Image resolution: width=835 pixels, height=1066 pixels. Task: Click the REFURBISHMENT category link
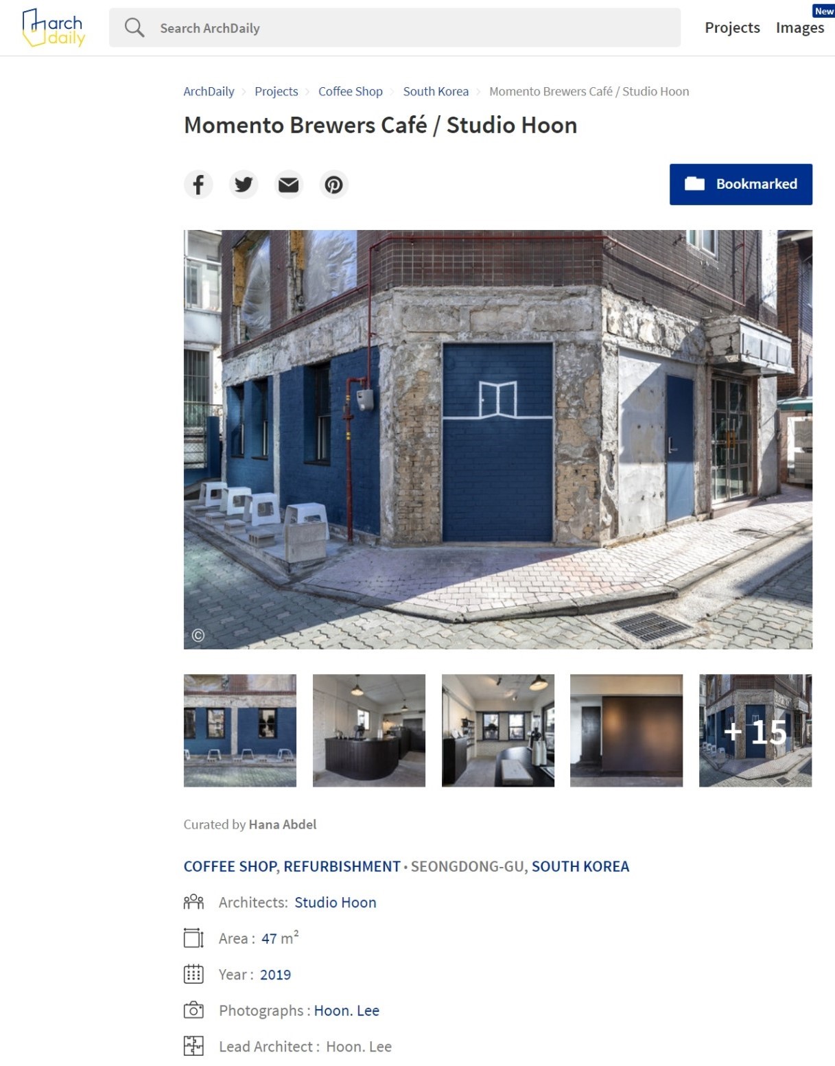click(342, 866)
